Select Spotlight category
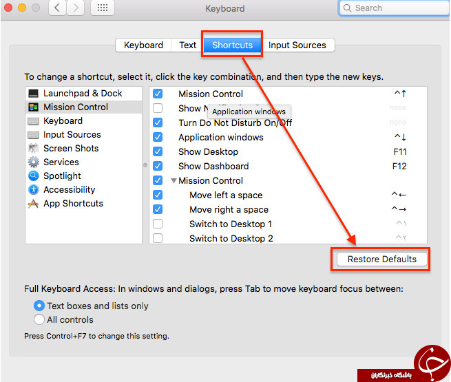Image resolution: width=451 pixels, height=382 pixels. point(83,176)
